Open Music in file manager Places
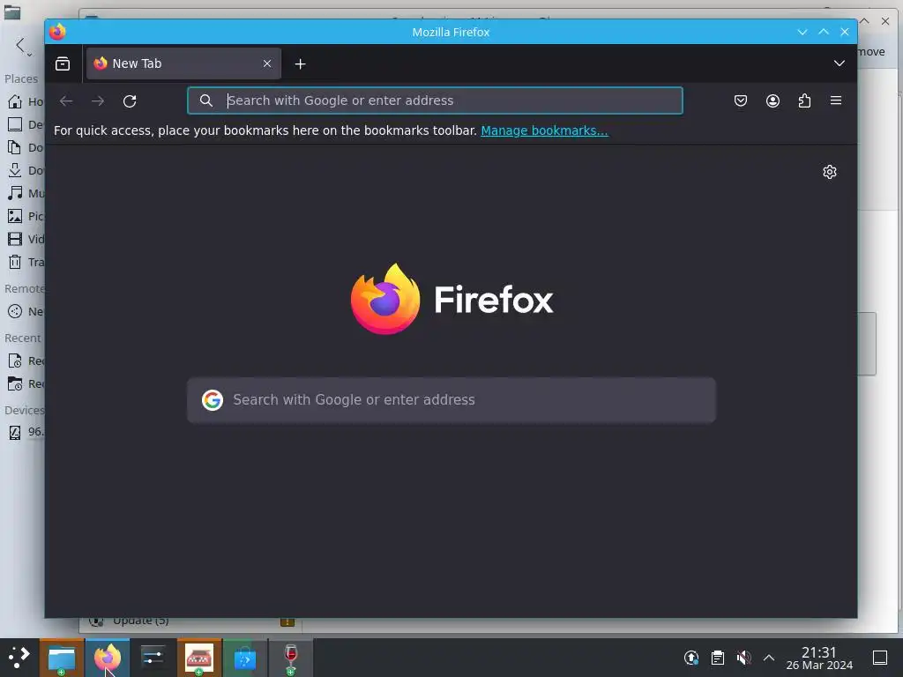Screen dimensions: 903x677 pyautogui.click(x=24, y=193)
